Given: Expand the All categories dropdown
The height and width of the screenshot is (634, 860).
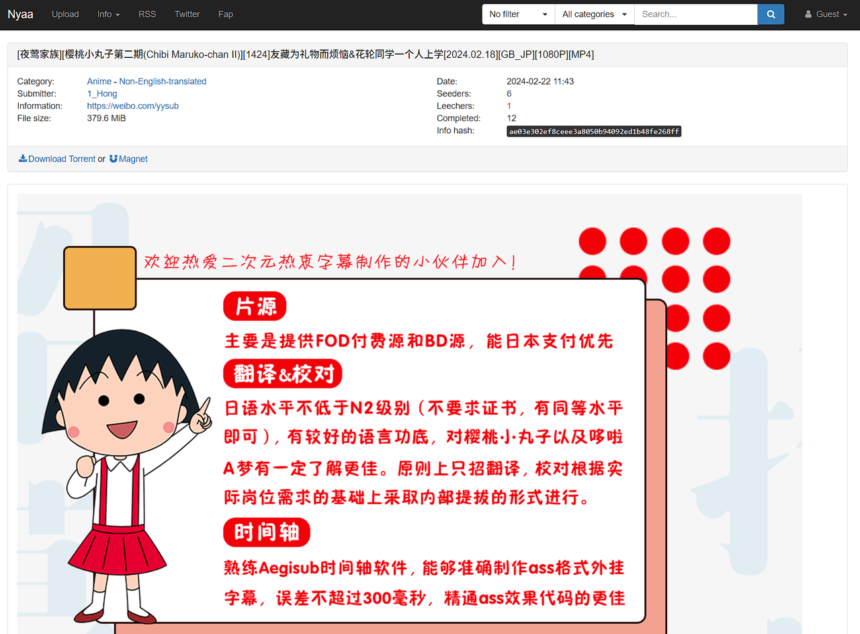Looking at the screenshot, I should (594, 14).
